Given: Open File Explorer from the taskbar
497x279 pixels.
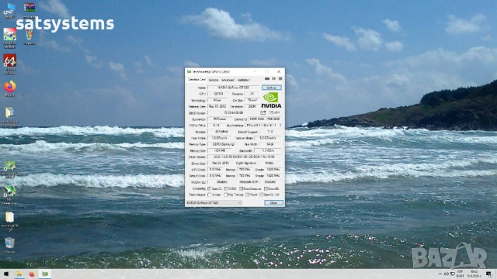Looking at the screenshot, I should point(19,274).
